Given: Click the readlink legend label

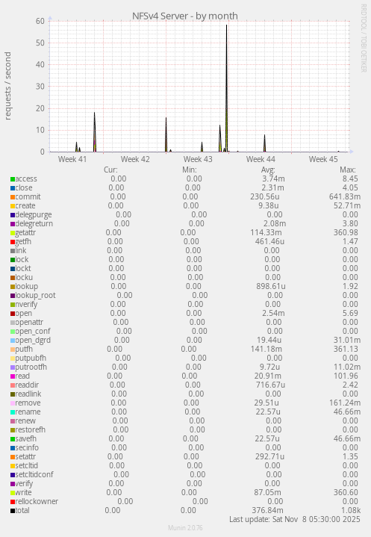Looking at the screenshot, I should pyautogui.click(x=28, y=394).
